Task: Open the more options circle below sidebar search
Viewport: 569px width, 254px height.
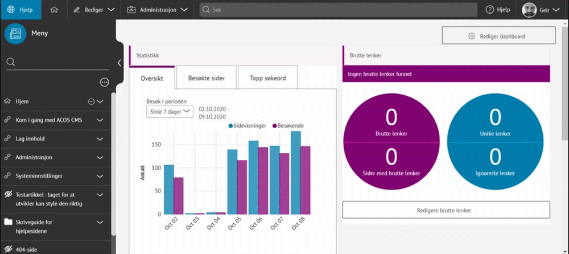Action: point(104,83)
